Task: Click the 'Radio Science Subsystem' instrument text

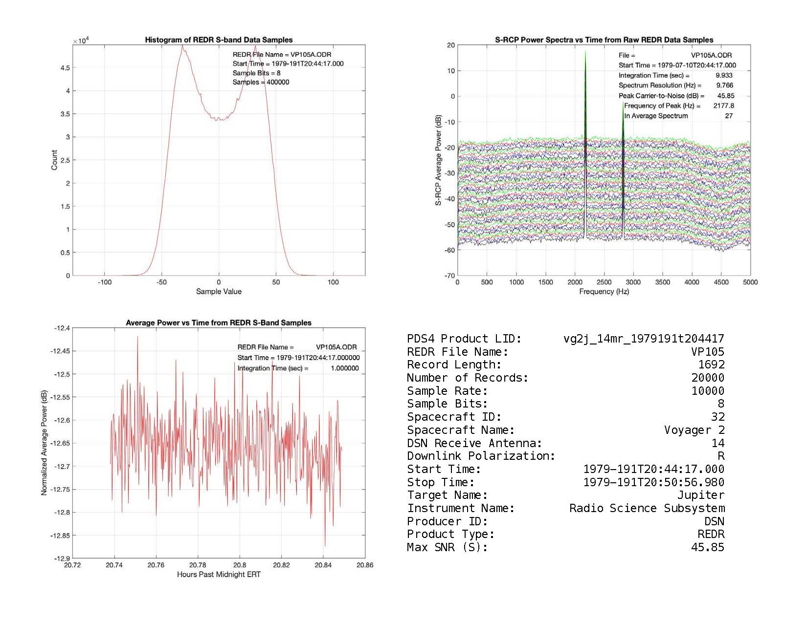Action: 647,508
